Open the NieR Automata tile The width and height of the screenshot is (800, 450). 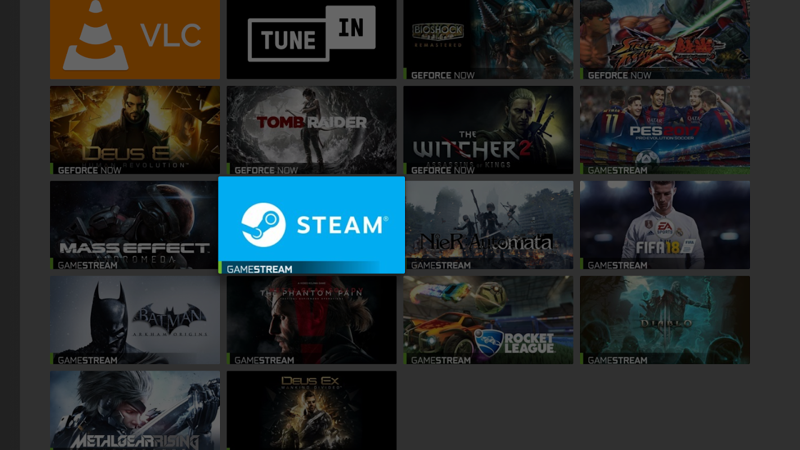pos(488,225)
